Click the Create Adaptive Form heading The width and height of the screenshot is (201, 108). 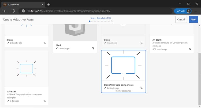[x=18, y=20]
